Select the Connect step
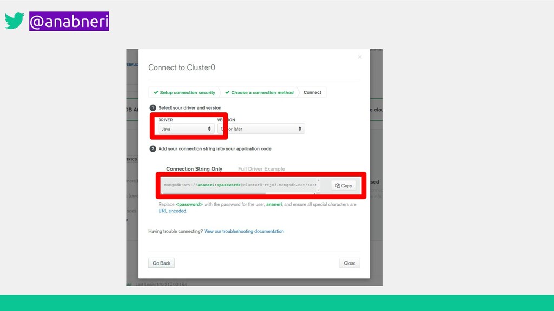Viewport: 554px width, 311px height. pyautogui.click(x=312, y=92)
